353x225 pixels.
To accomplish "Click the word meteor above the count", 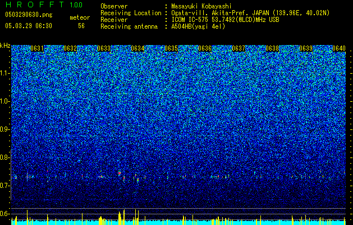I will click(80, 17).
